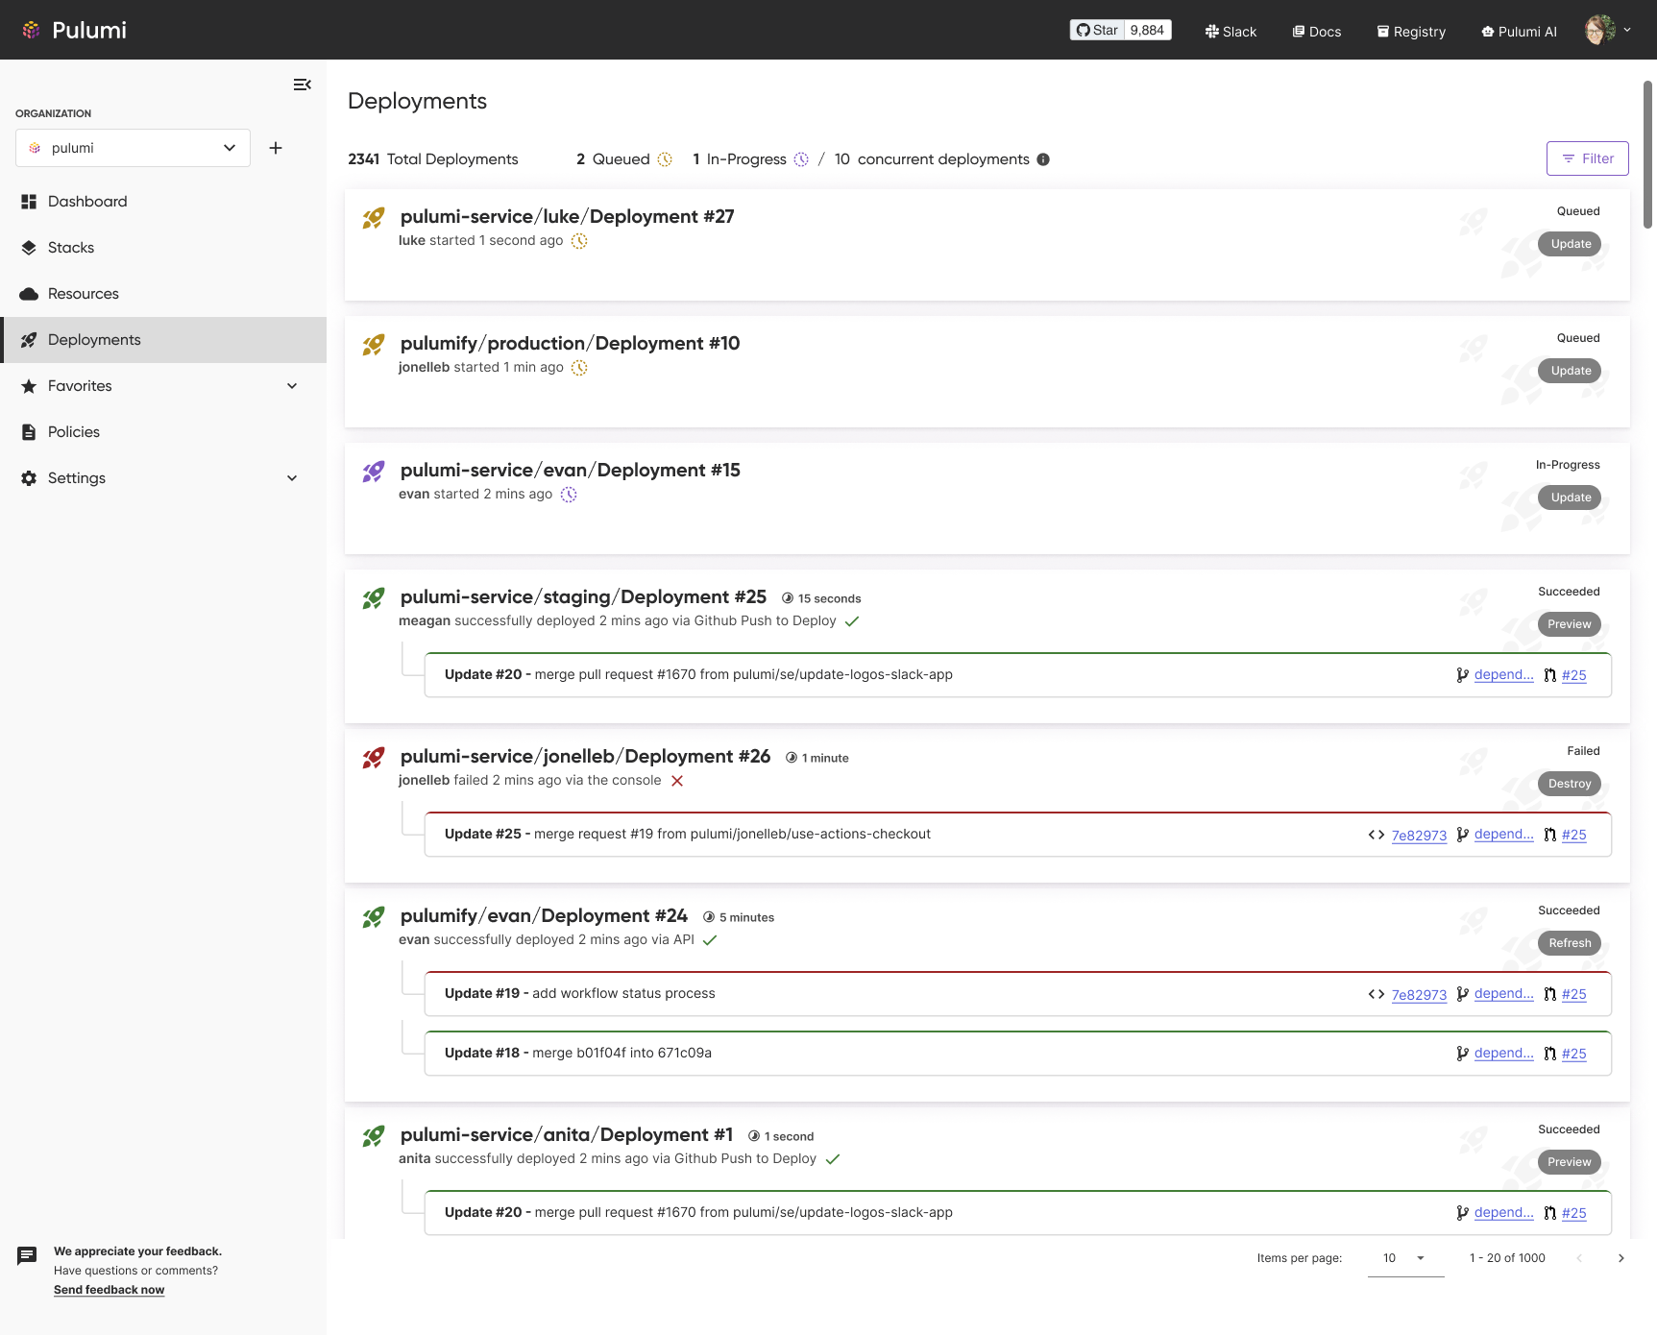This screenshot has width=1657, height=1335.
Task: Click the green rocket icon of pulumify evan Deployment #24
Action: tap(374, 917)
